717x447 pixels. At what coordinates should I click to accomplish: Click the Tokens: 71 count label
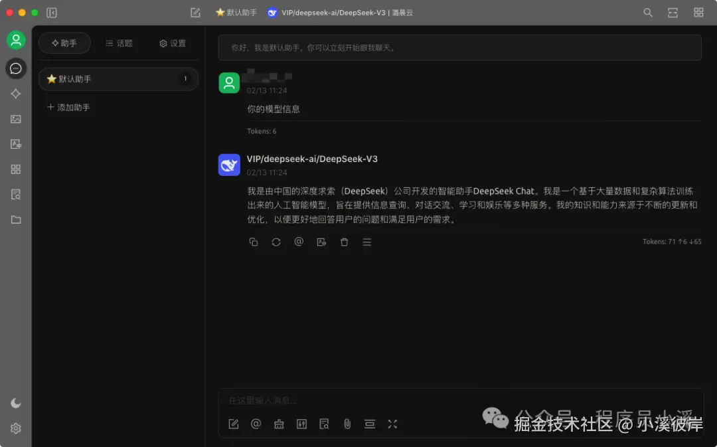pos(672,242)
